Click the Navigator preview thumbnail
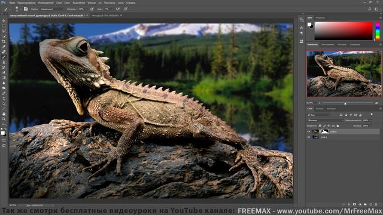383x215 pixels. (x=344, y=74)
